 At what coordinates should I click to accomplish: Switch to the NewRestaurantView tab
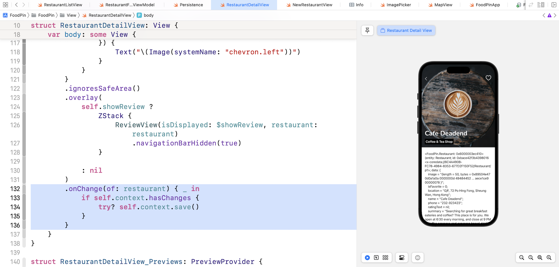(x=312, y=5)
